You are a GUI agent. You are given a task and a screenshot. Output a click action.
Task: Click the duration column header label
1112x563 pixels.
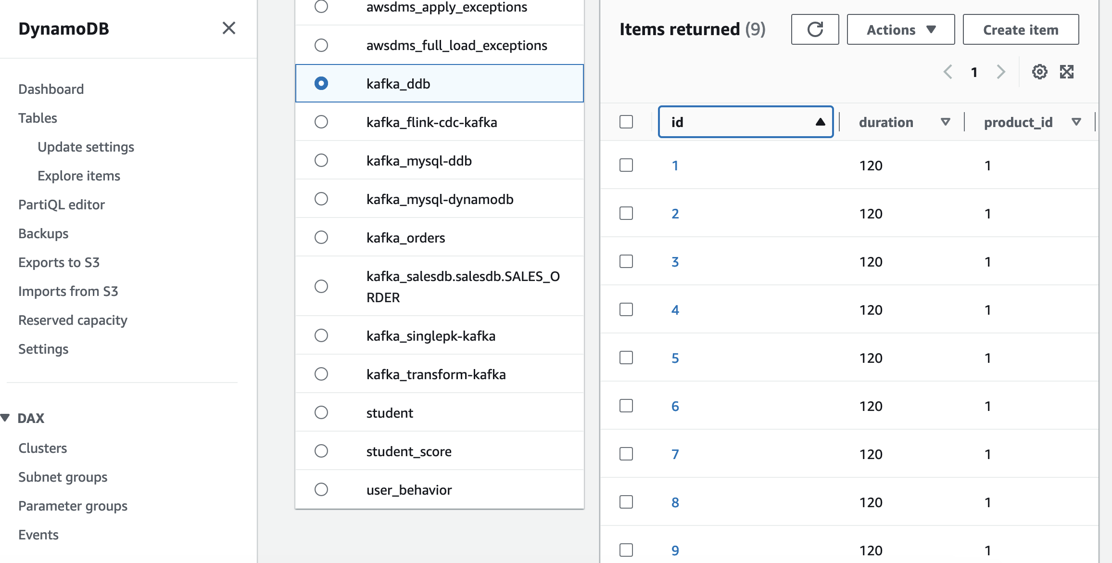pyautogui.click(x=886, y=122)
